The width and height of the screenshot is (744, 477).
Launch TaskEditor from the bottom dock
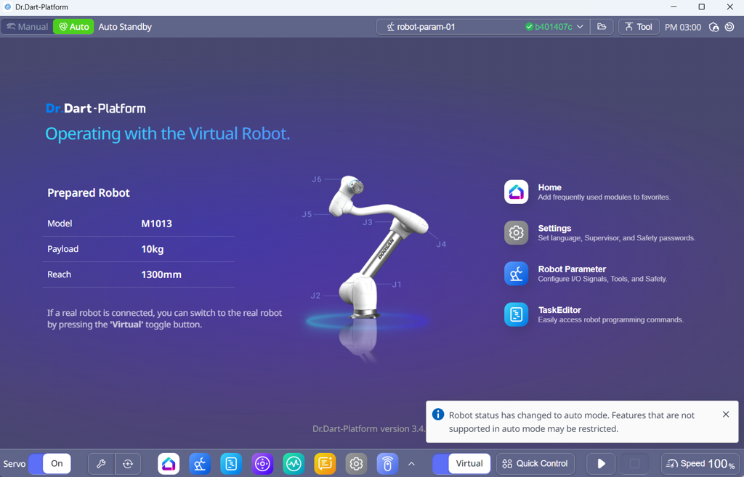pos(231,463)
